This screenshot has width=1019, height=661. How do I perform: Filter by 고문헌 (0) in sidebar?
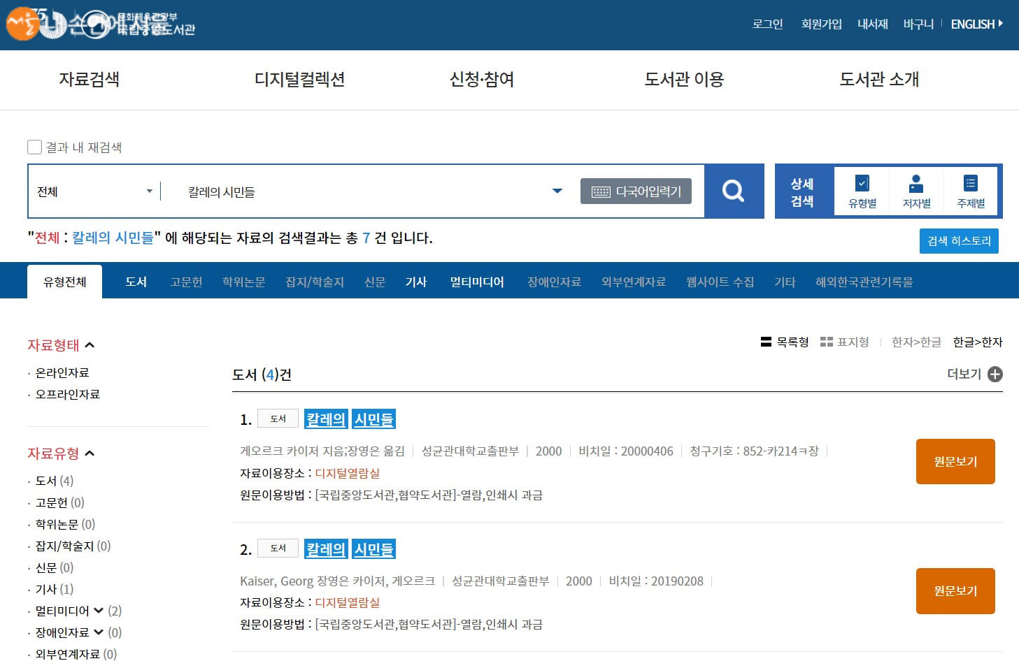coord(59,502)
